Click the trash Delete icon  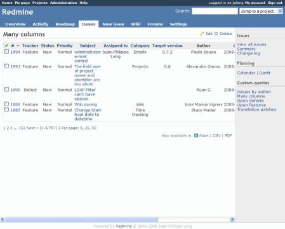pyautogui.click(x=216, y=34)
